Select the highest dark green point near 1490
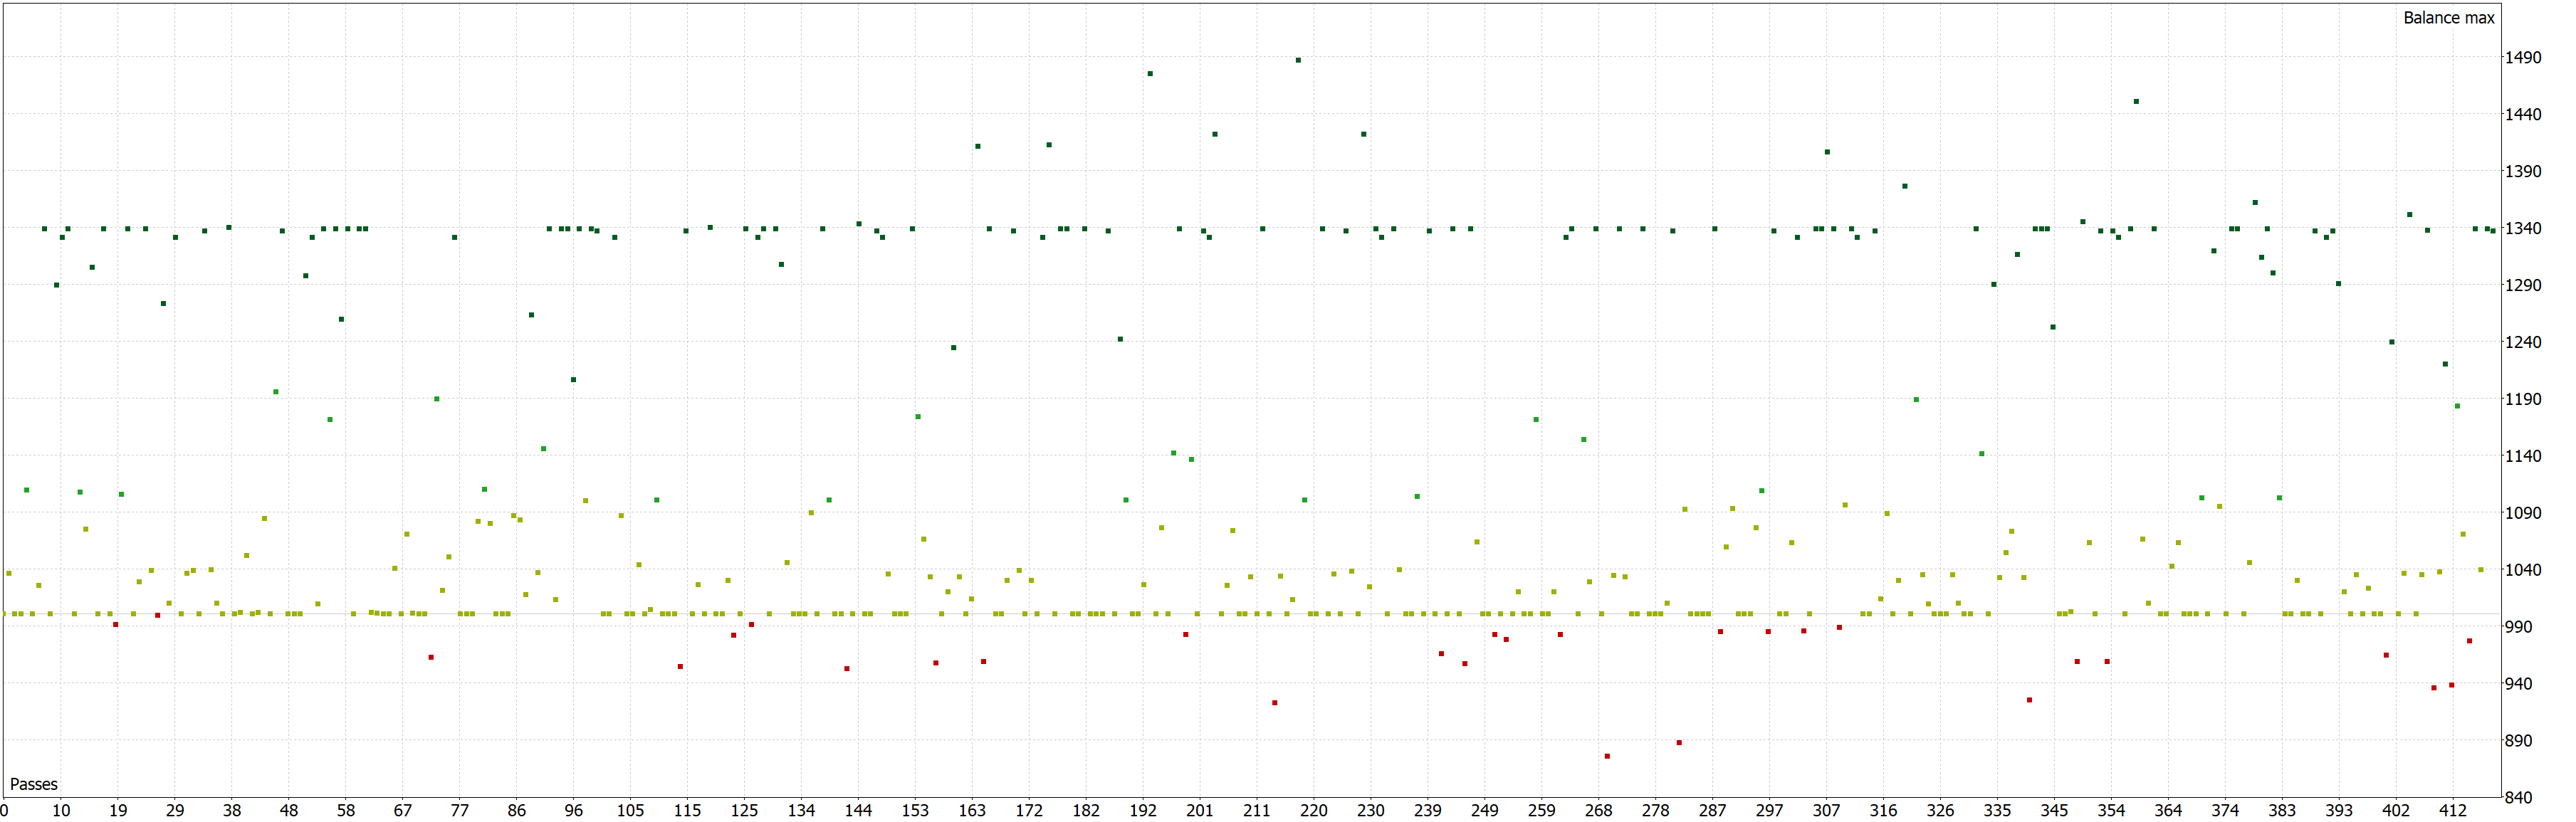 coord(1298,60)
